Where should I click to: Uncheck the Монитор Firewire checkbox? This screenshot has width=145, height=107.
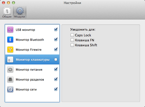tap(56, 50)
